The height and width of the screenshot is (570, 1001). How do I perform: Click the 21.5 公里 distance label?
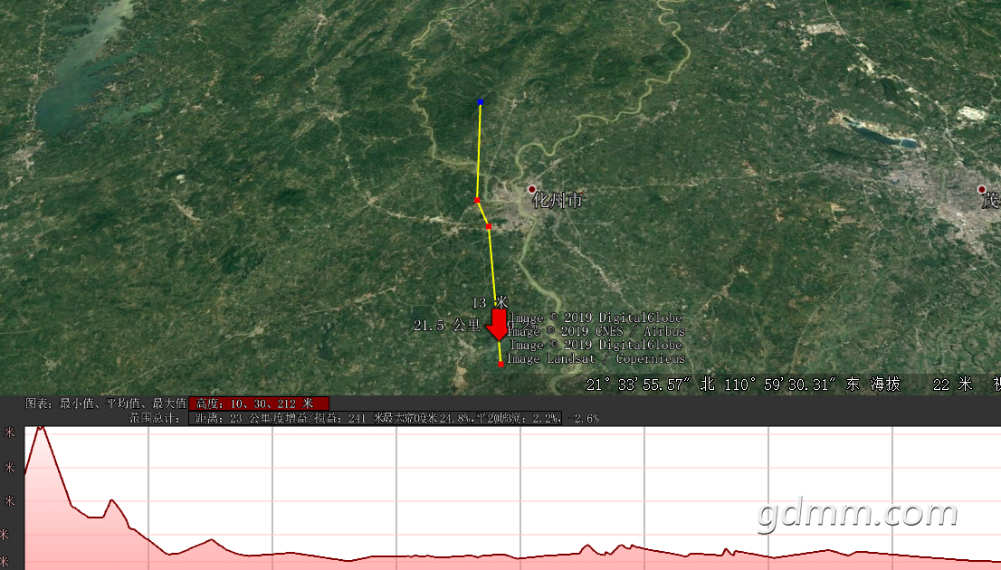tap(446, 326)
